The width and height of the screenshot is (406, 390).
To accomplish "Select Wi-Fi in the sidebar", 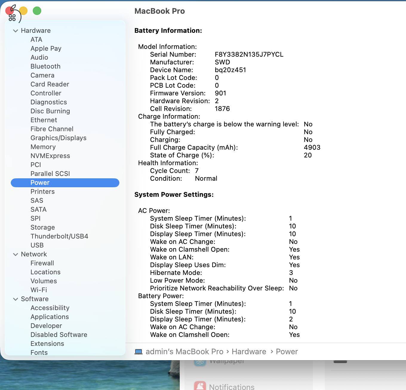I will coord(39,290).
